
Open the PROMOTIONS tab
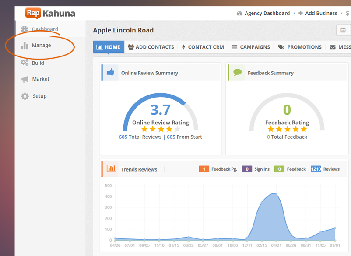[300, 47]
